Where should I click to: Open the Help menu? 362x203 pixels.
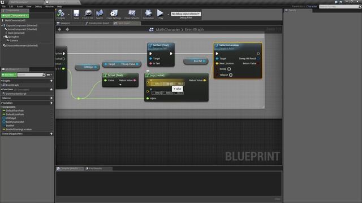click(59, 6)
